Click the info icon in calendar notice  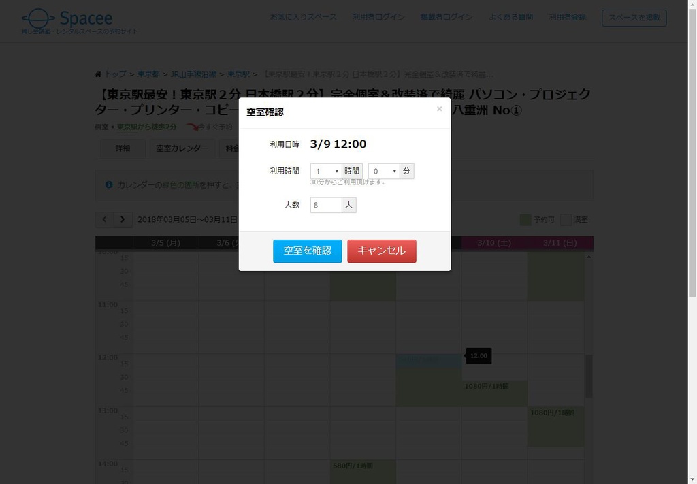pos(109,185)
